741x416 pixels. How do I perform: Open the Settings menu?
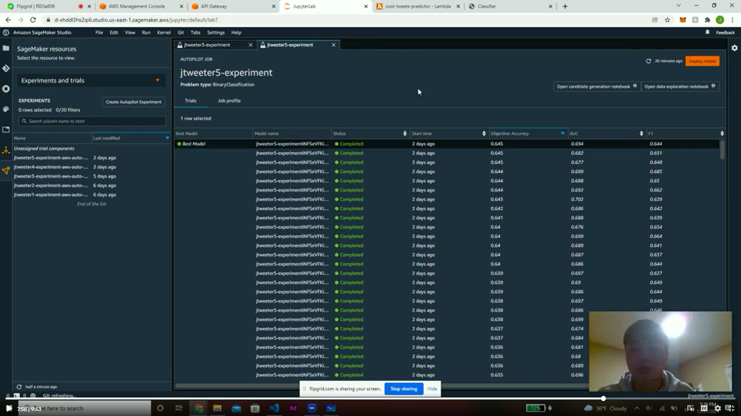point(215,32)
